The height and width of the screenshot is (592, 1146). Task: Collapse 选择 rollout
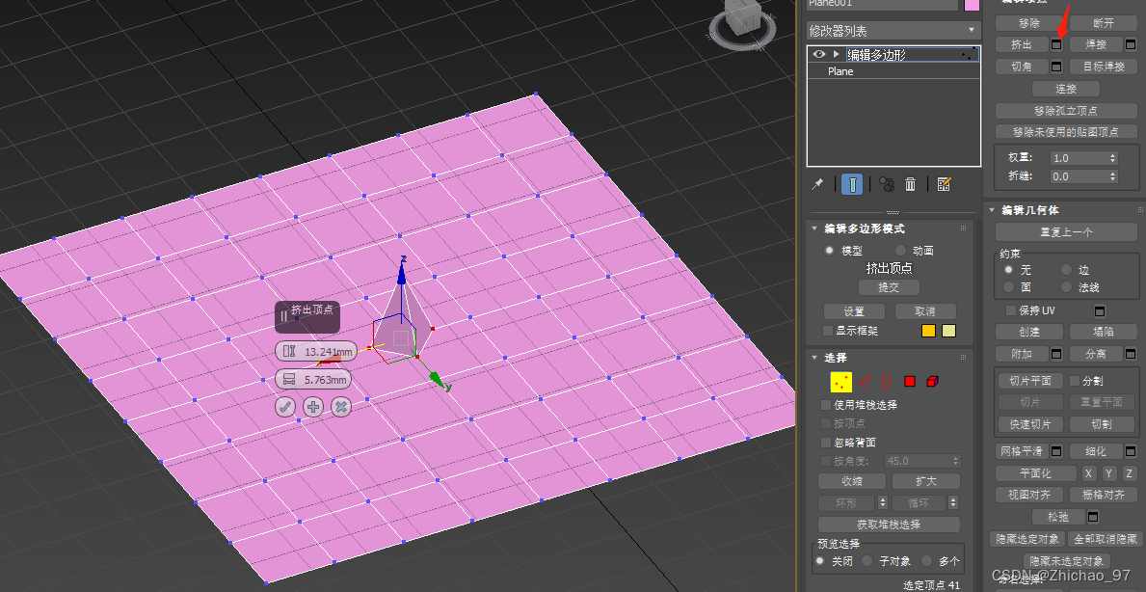[814, 358]
